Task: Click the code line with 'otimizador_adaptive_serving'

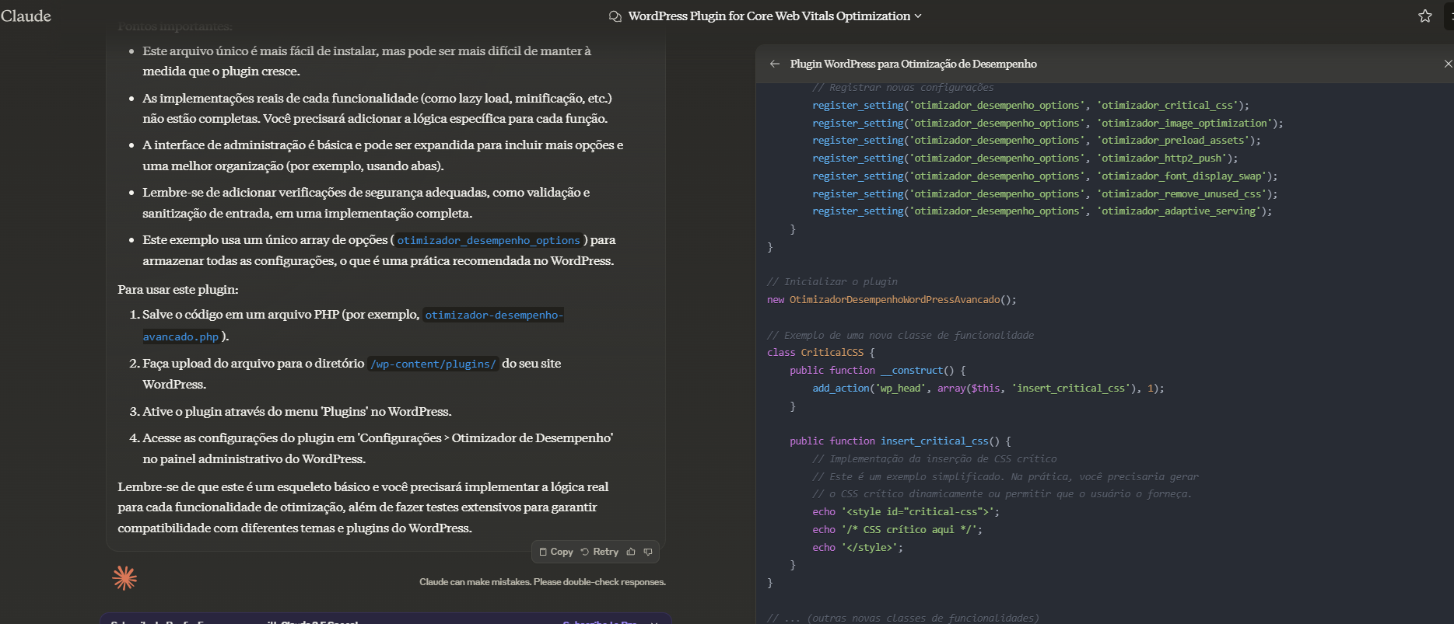Action: coord(1042,211)
